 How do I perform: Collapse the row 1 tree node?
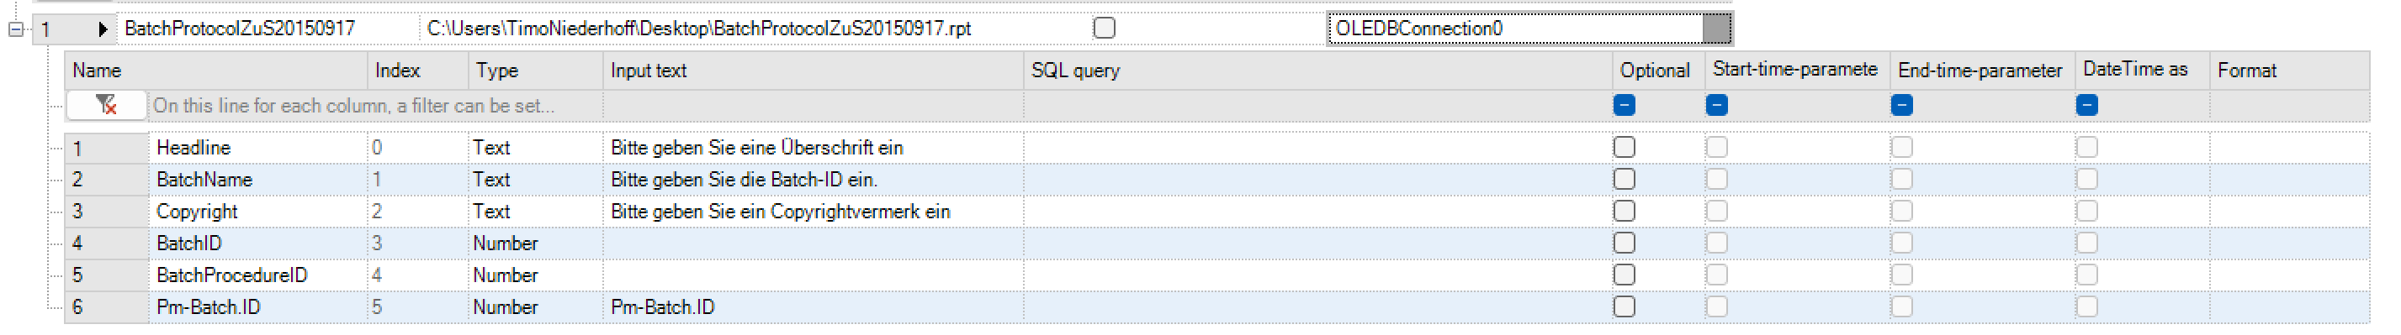point(16,29)
